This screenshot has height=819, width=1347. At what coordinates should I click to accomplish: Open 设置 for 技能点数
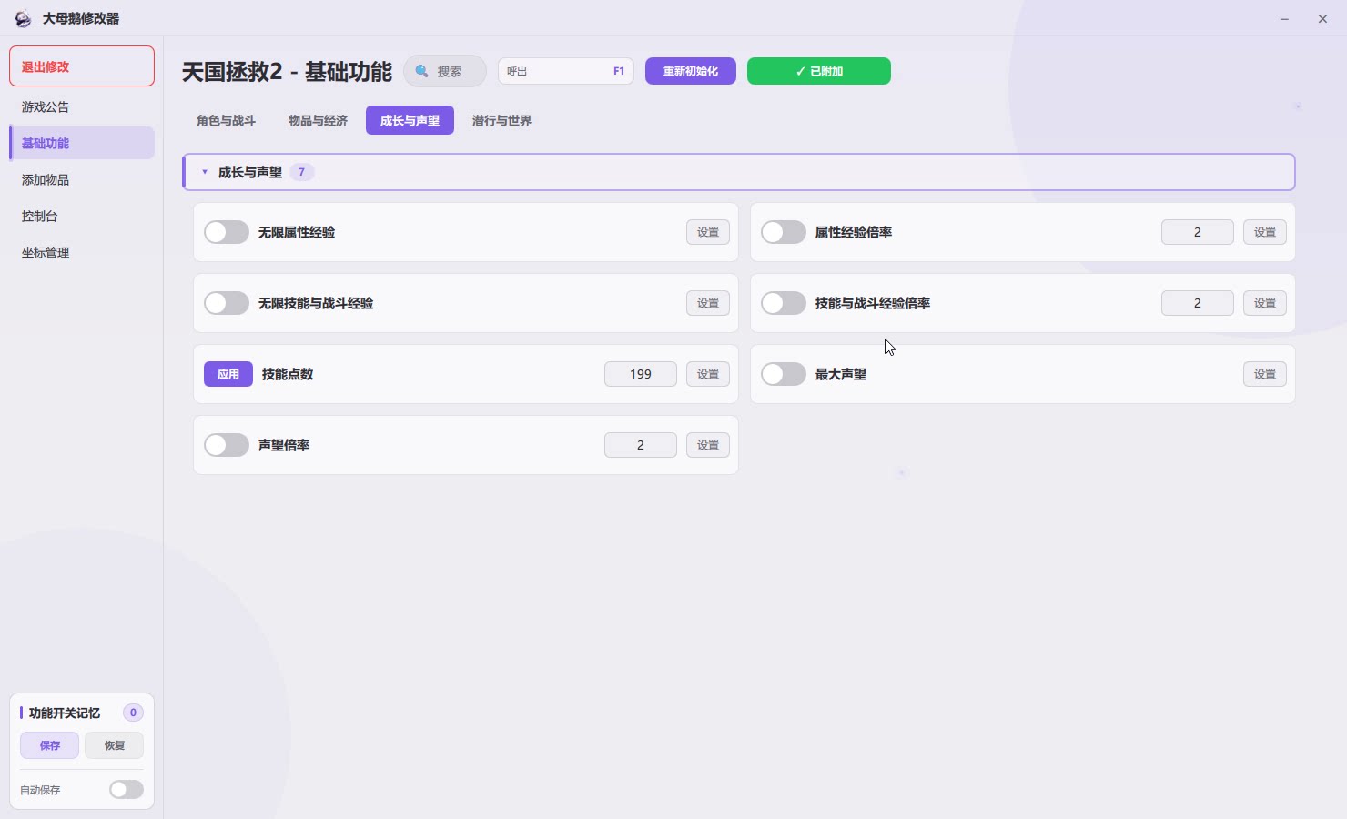[708, 374]
